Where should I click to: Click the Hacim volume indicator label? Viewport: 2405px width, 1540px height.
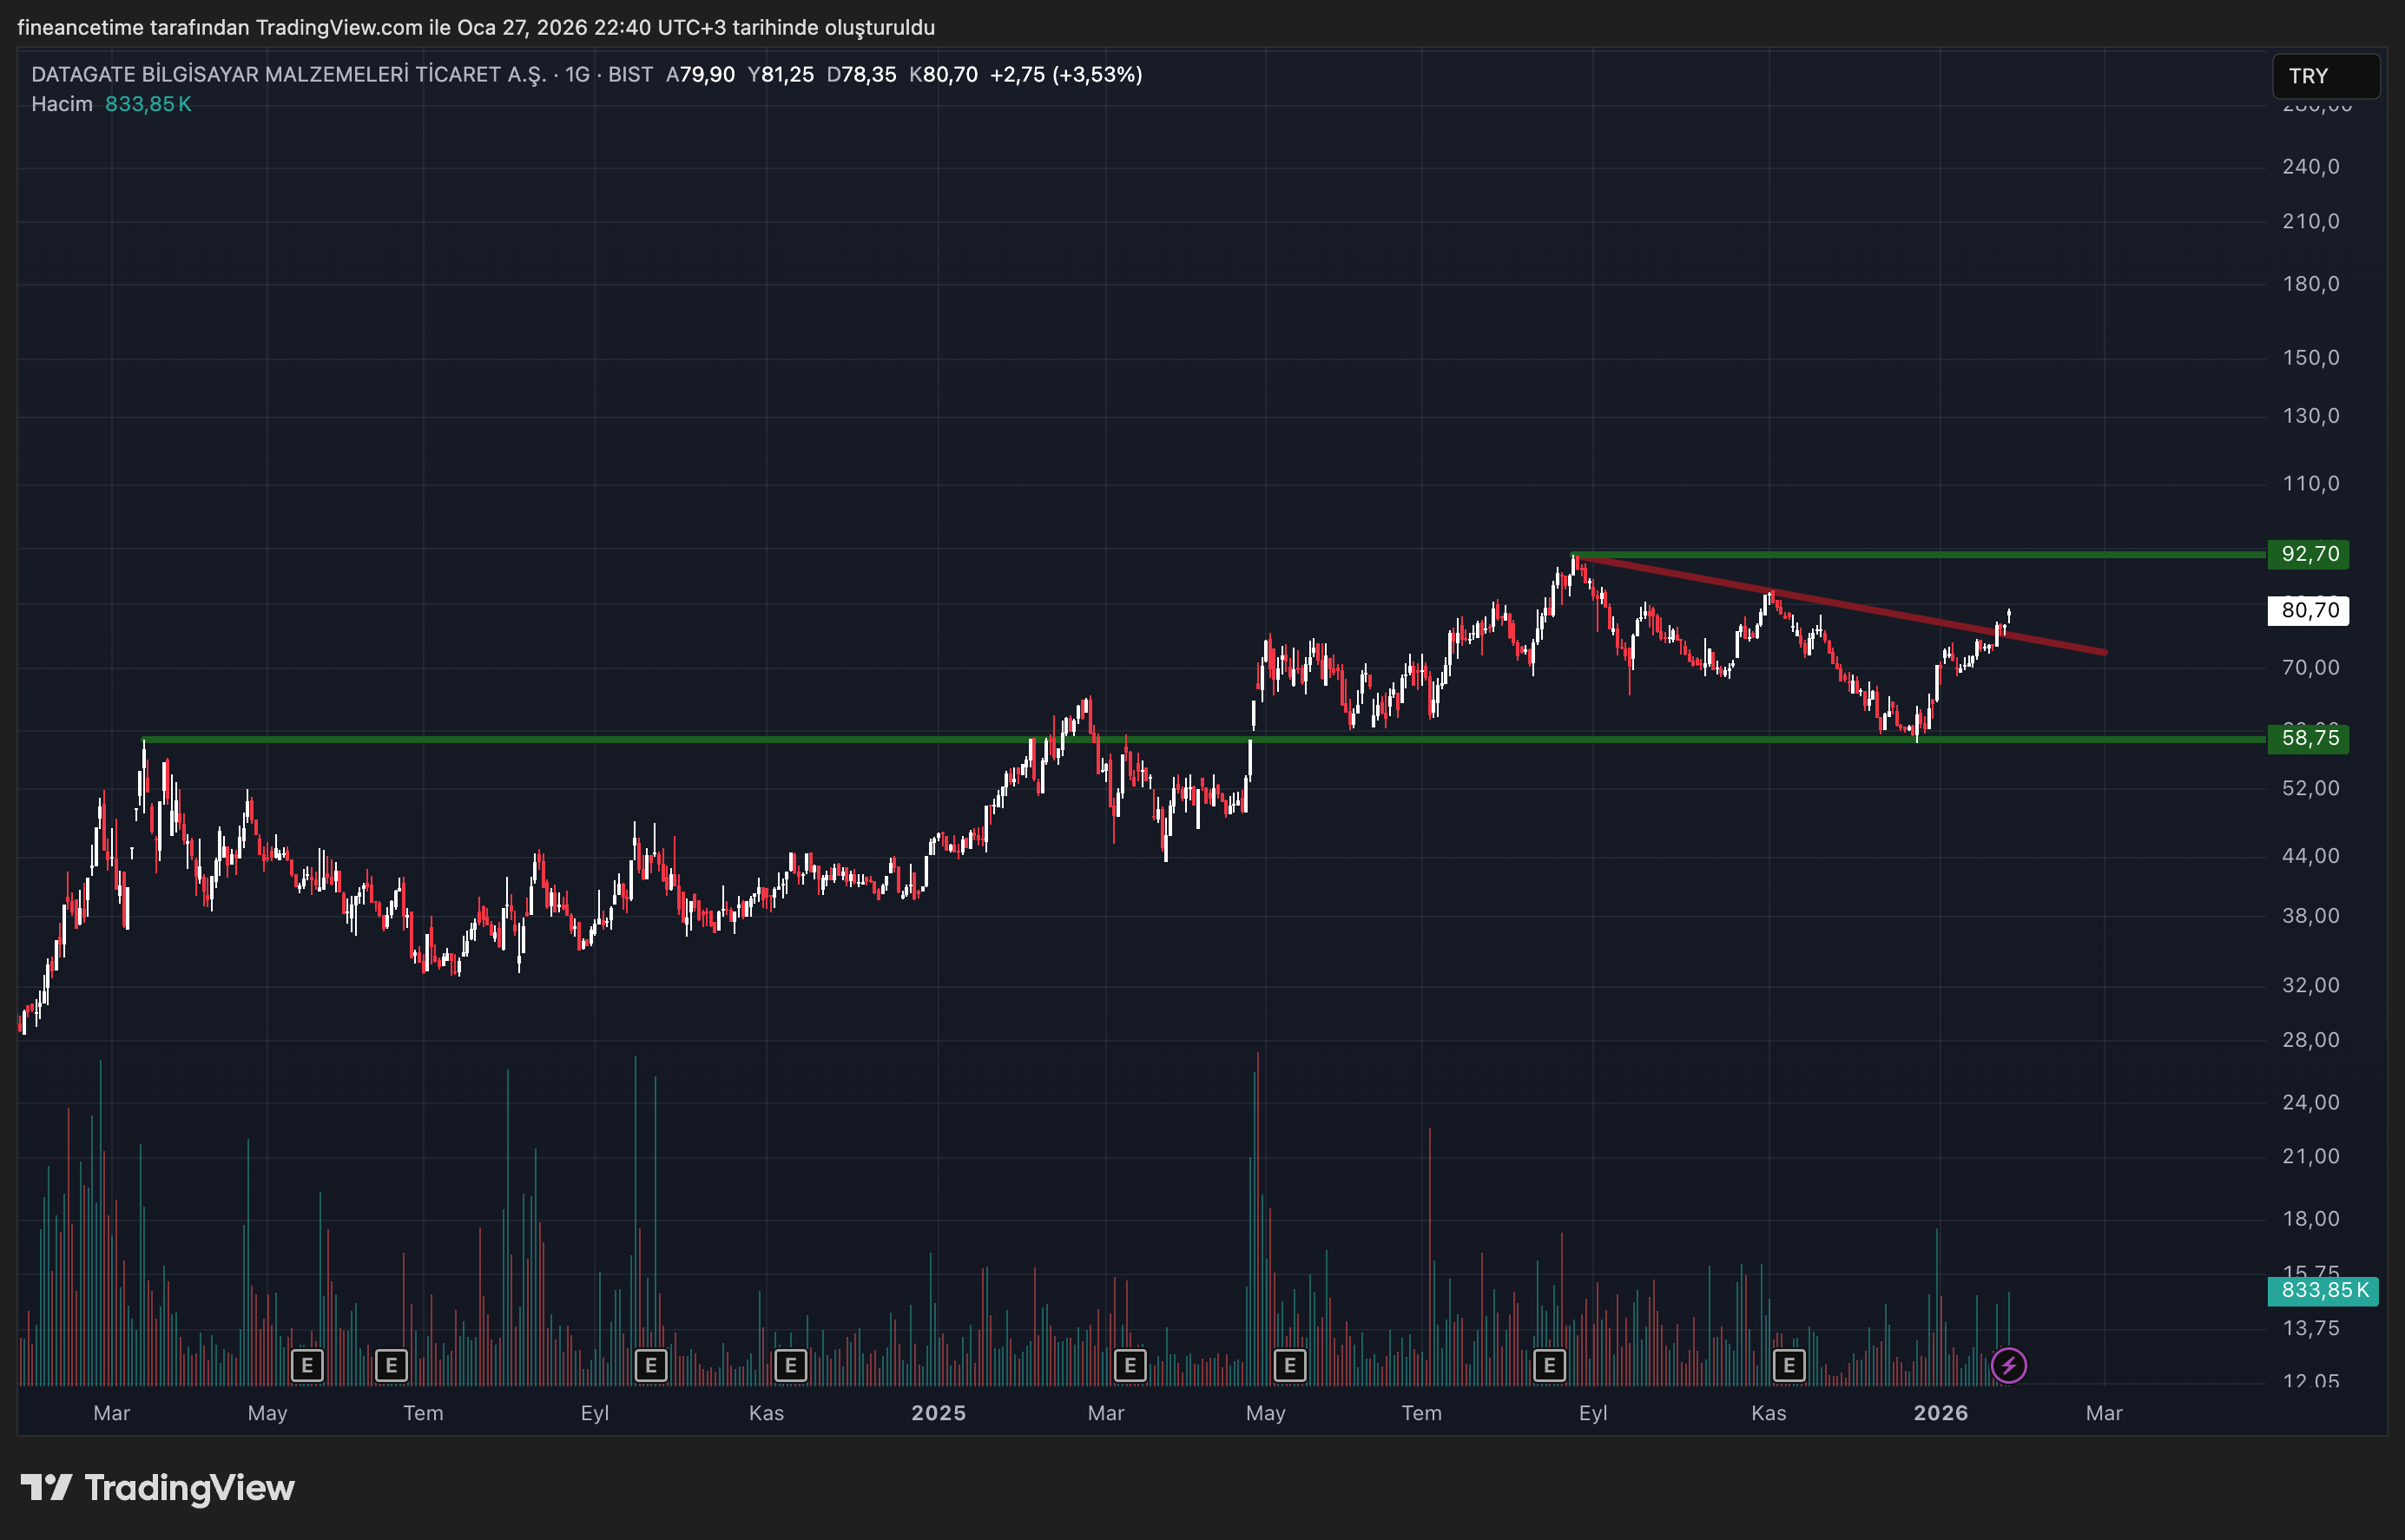[61, 104]
